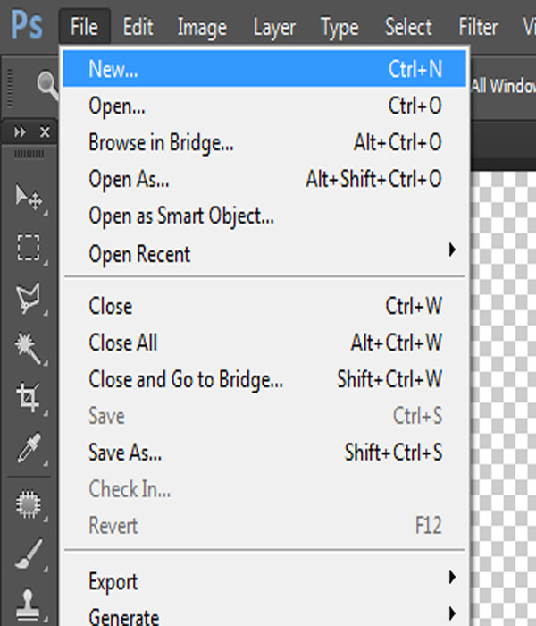Expand the Generate submenu arrow

[x=452, y=613]
